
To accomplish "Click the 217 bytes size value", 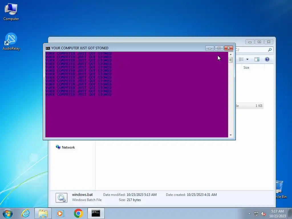I will click(x=134, y=200).
